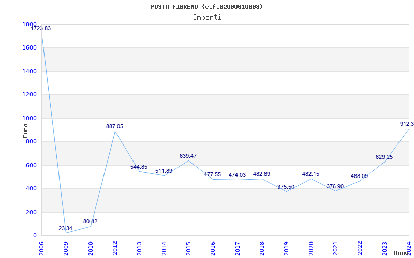The width and height of the screenshot is (414, 258).
Task: Select the 468.09 data label for 2022
Action: pyautogui.click(x=359, y=176)
